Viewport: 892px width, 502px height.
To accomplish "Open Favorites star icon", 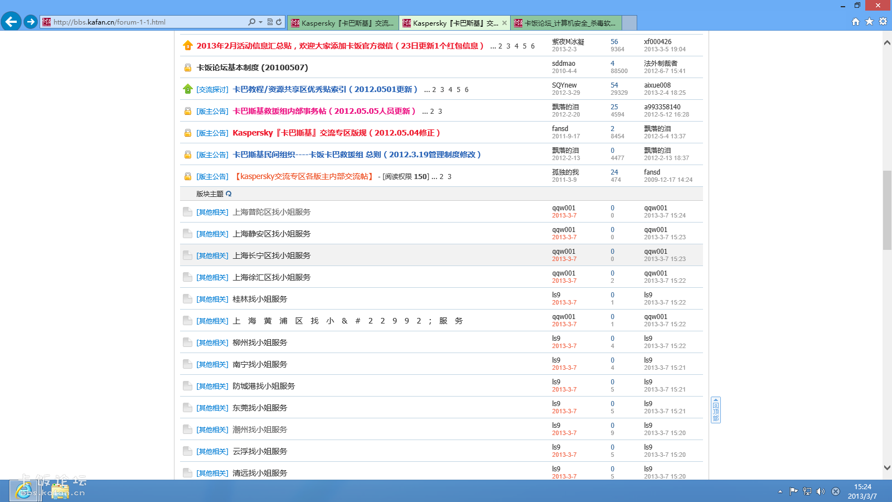I will click(x=869, y=21).
